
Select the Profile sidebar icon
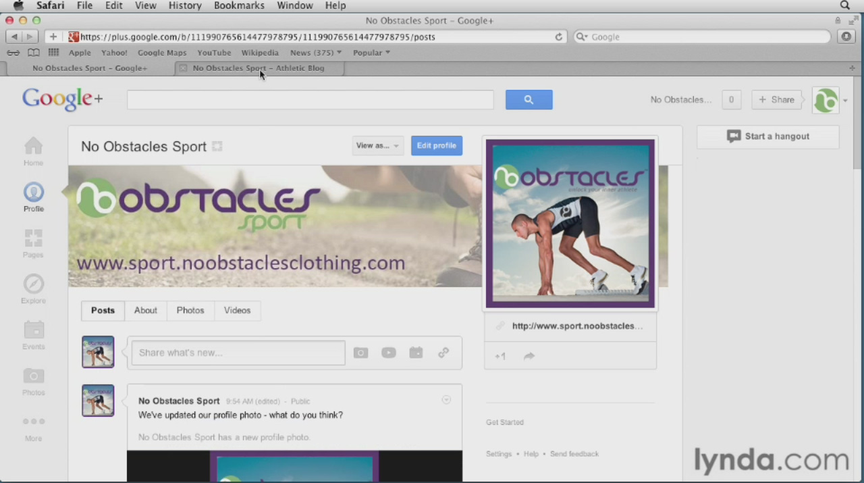[33, 197]
